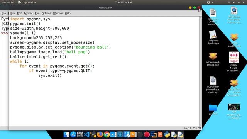Click the red circle recorder icon in the dock
247x139 pixels.
pyautogui.click(x=147, y=135)
